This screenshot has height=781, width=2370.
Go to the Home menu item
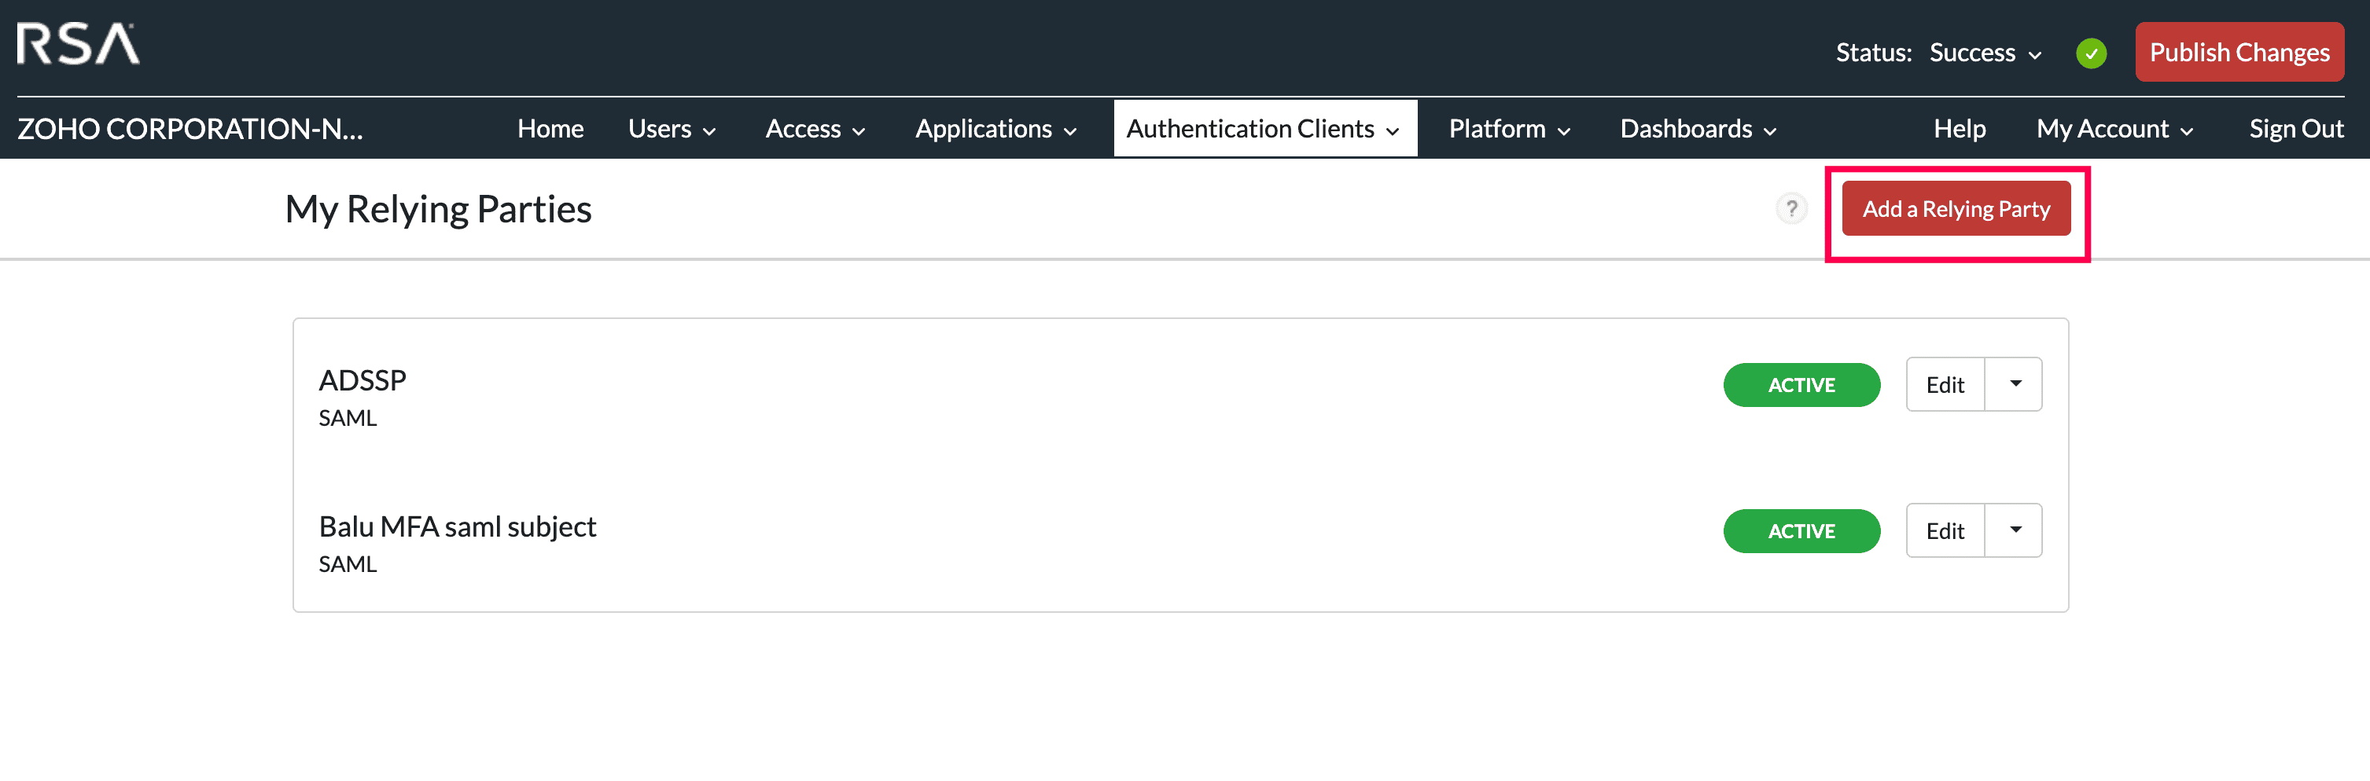550,129
